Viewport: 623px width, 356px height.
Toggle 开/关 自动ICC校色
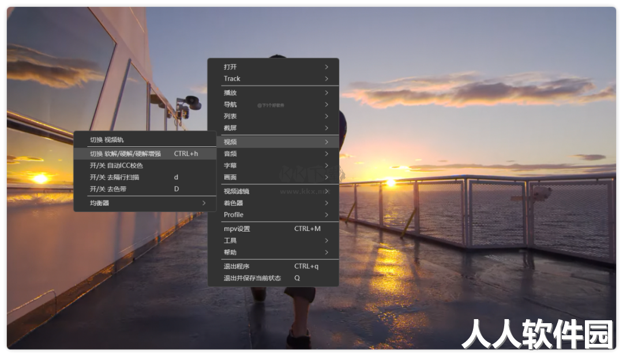(x=145, y=165)
